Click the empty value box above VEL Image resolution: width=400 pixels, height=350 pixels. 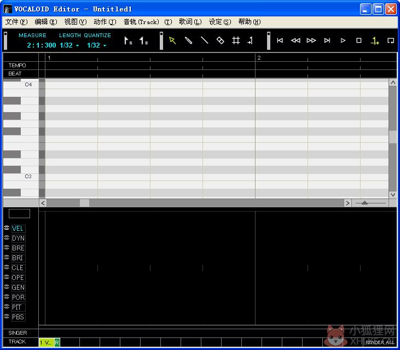[19, 213]
